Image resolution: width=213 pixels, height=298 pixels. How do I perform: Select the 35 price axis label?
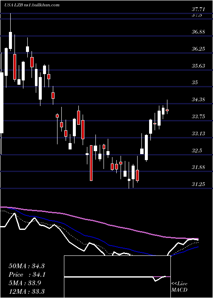pyautogui.click(x=195, y=82)
